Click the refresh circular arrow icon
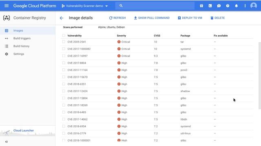The width and height of the screenshot is (261, 146). point(111,18)
